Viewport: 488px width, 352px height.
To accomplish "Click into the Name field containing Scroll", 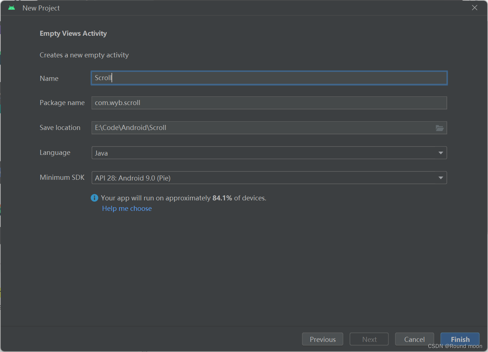I will [x=269, y=78].
